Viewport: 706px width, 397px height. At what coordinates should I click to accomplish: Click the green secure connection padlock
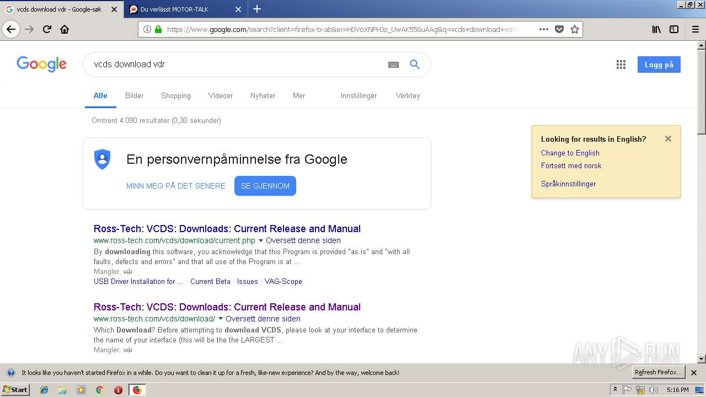pyautogui.click(x=158, y=29)
